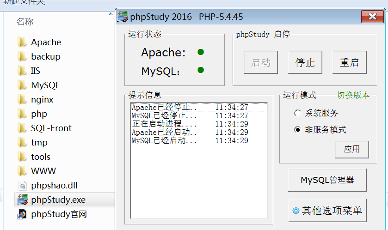Select log line MySQL已经启动 11:34:29
This screenshot has width=388, height=230.
tap(199, 140)
